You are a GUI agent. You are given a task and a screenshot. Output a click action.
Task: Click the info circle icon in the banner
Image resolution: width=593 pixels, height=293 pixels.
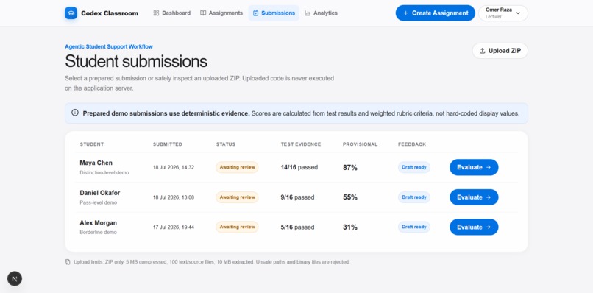(x=75, y=113)
